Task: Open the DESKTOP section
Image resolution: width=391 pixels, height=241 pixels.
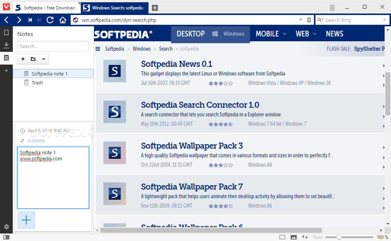Action: (191, 34)
